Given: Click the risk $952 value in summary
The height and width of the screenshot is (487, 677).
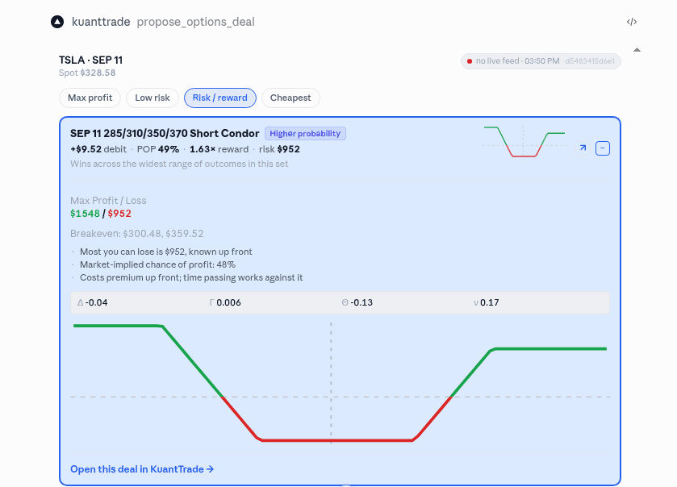Looking at the screenshot, I should [x=279, y=149].
